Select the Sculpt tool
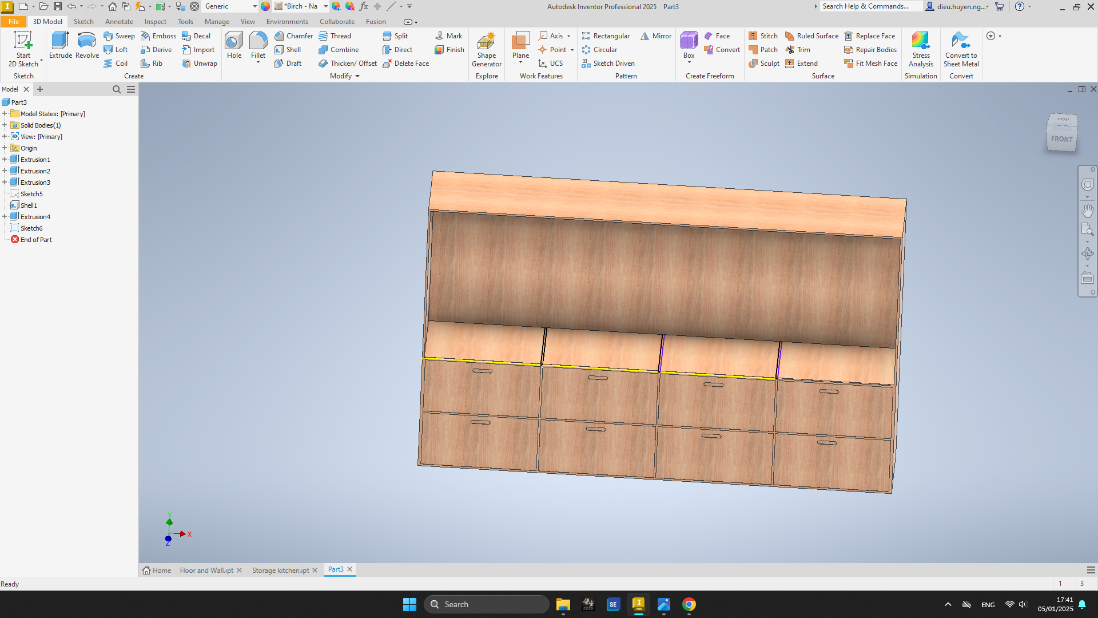 click(x=763, y=63)
